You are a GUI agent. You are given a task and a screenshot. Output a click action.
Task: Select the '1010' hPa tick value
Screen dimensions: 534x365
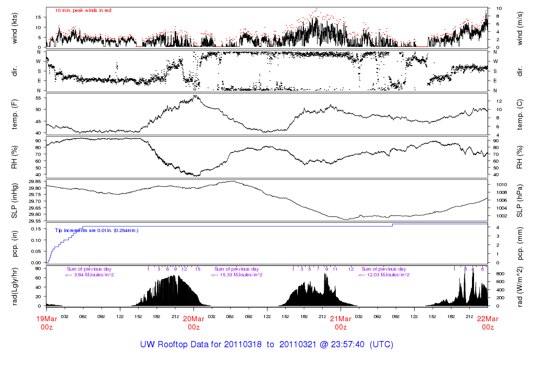coord(502,185)
